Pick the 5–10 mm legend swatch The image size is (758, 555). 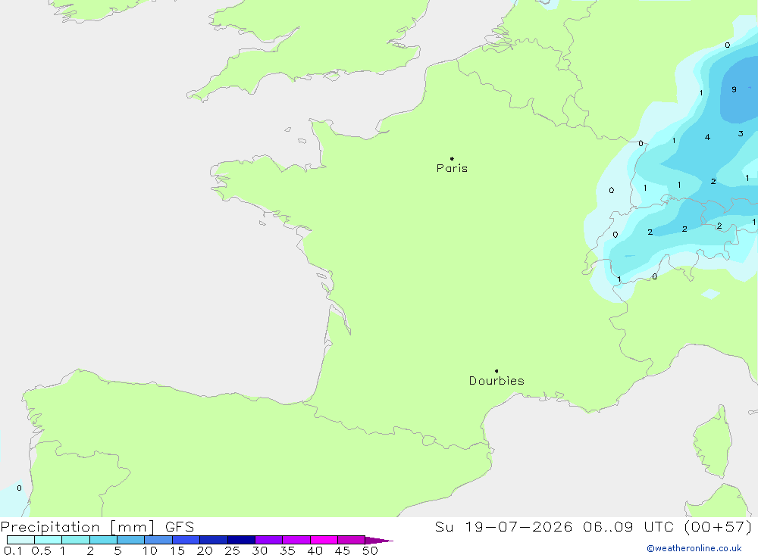coord(131,540)
